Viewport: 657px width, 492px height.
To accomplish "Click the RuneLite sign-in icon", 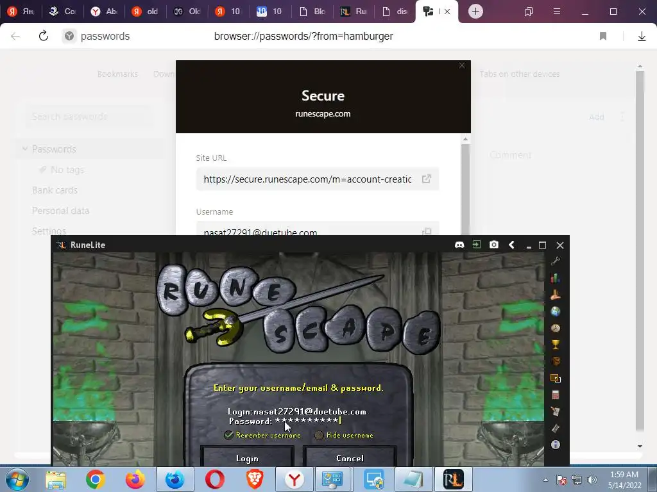I will click(x=477, y=244).
